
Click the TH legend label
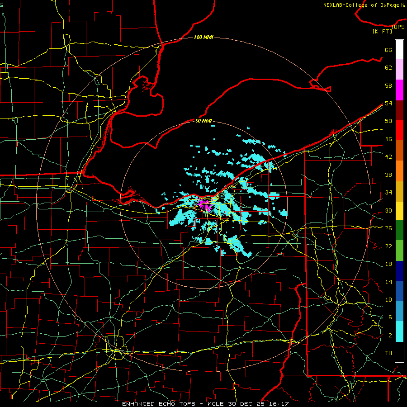(388, 353)
